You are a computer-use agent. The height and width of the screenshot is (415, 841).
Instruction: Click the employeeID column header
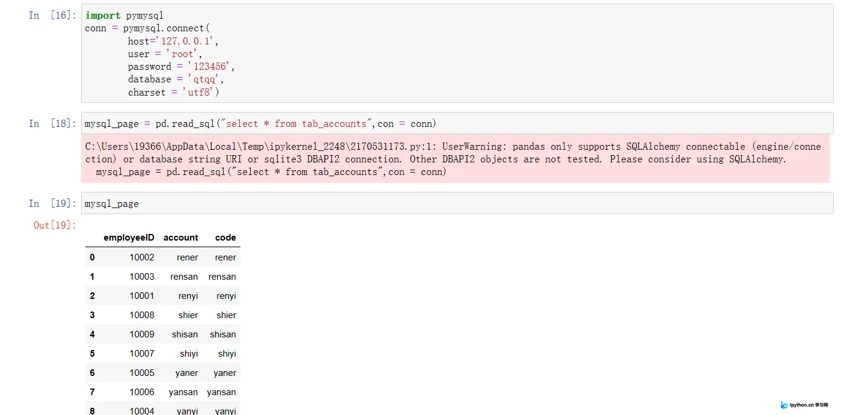129,238
